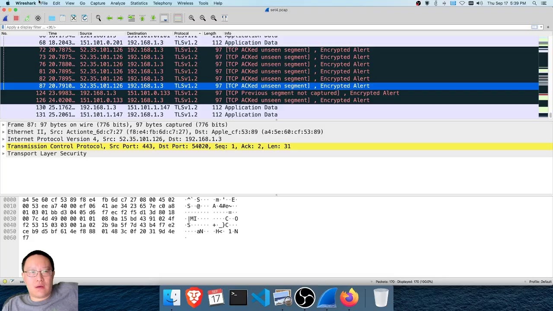Select packet 130 Application Data row

point(269,108)
